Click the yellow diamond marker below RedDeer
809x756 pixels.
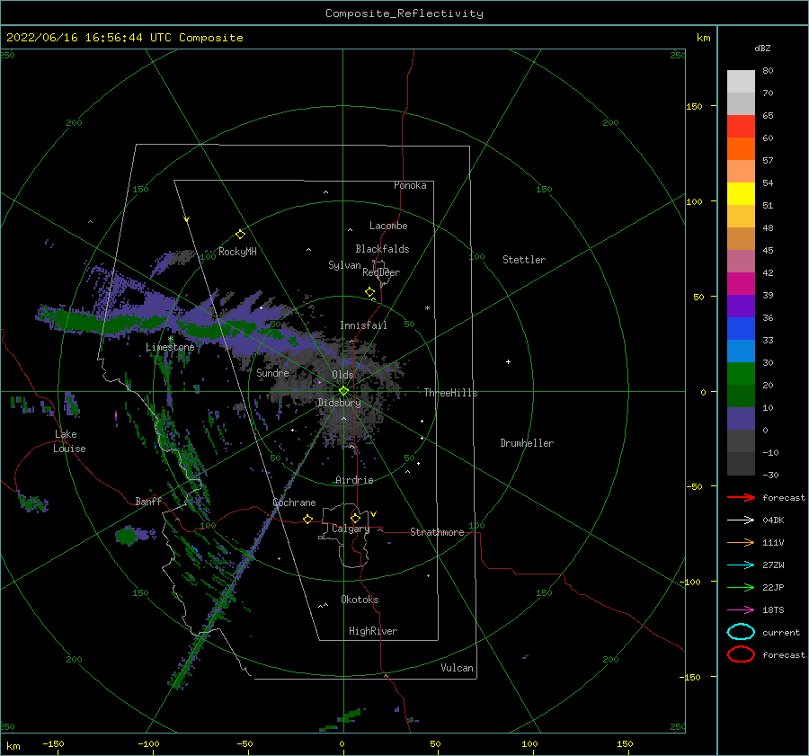pyautogui.click(x=370, y=292)
